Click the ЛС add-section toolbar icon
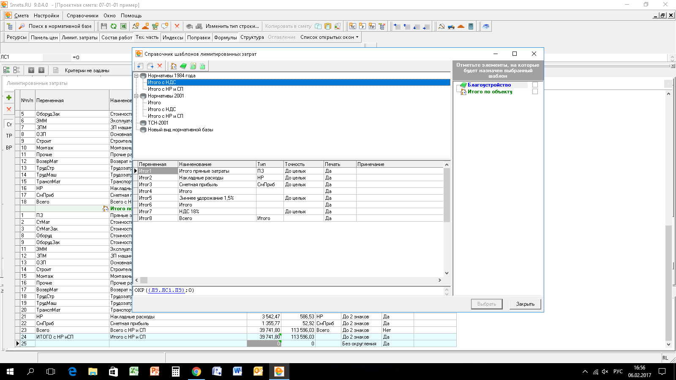The image size is (676, 380). (352, 26)
